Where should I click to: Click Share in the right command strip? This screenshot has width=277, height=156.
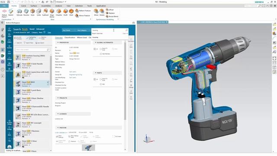[131, 92]
